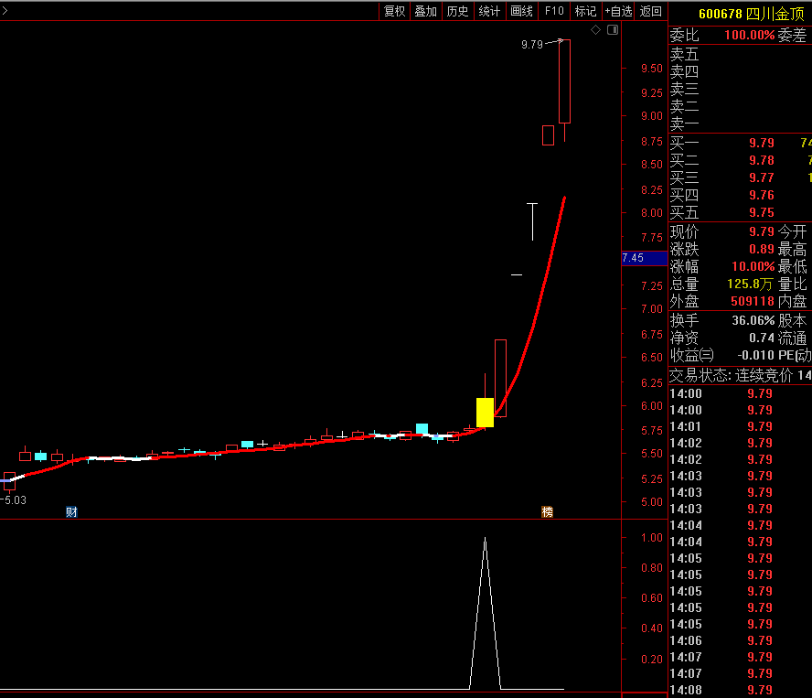The height and width of the screenshot is (698, 812).
Task: Activate the 画线 drawing tool
Action: coord(521,11)
